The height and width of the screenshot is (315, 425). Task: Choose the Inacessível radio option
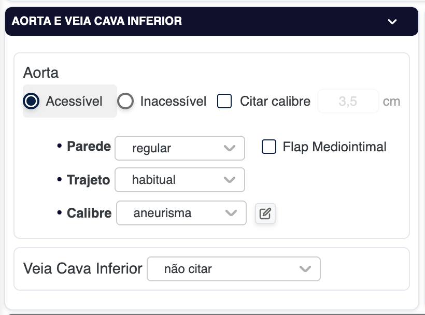(125, 101)
